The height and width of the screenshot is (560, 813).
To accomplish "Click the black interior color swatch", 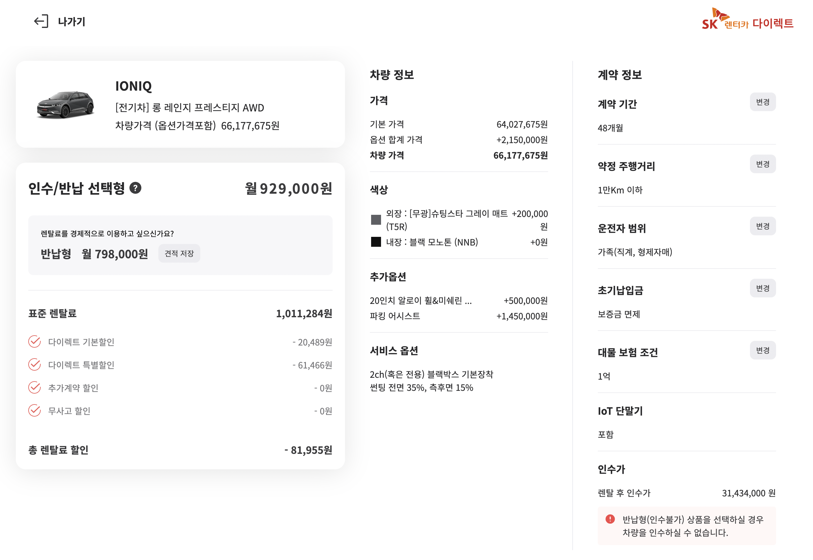I will pyautogui.click(x=376, y=242).
